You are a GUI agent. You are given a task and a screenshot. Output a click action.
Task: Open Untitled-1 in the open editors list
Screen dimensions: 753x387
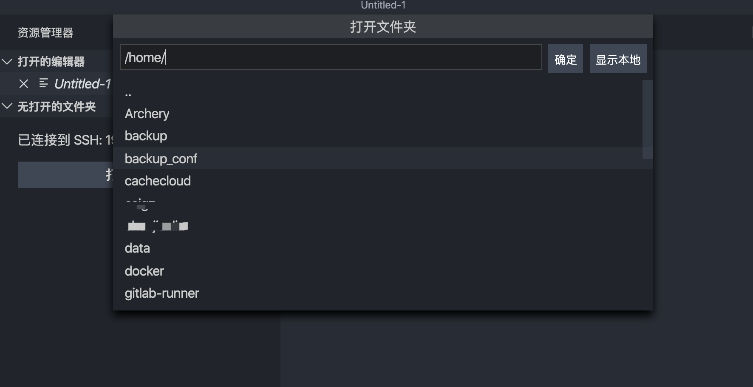(82, 84)
